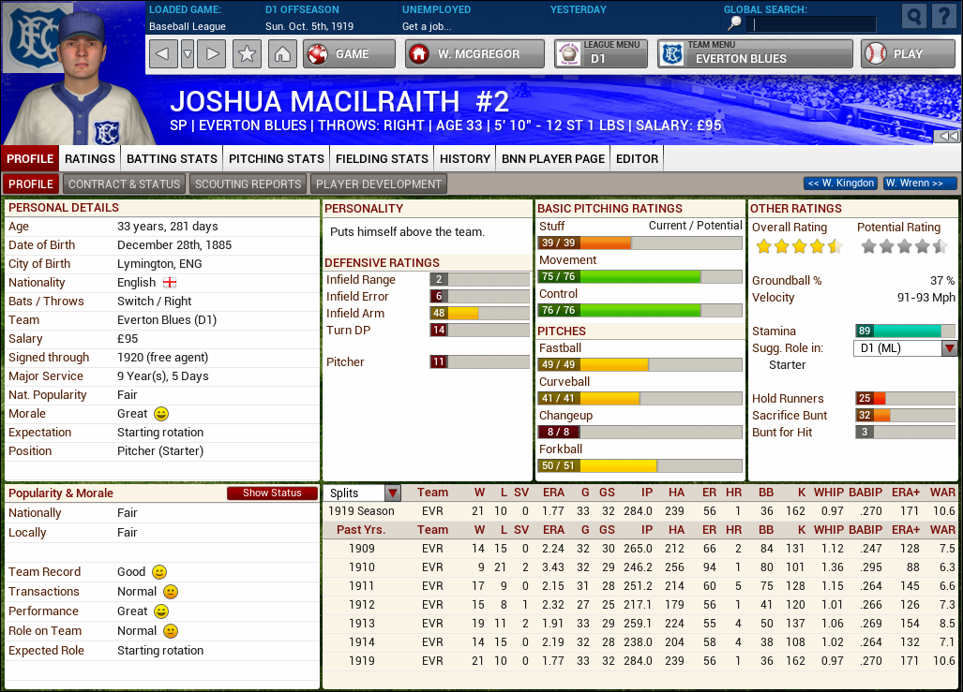The width and height of the screenshot is (963, 692).
Task: Go to the home screen icon
Action: point(281,54)
